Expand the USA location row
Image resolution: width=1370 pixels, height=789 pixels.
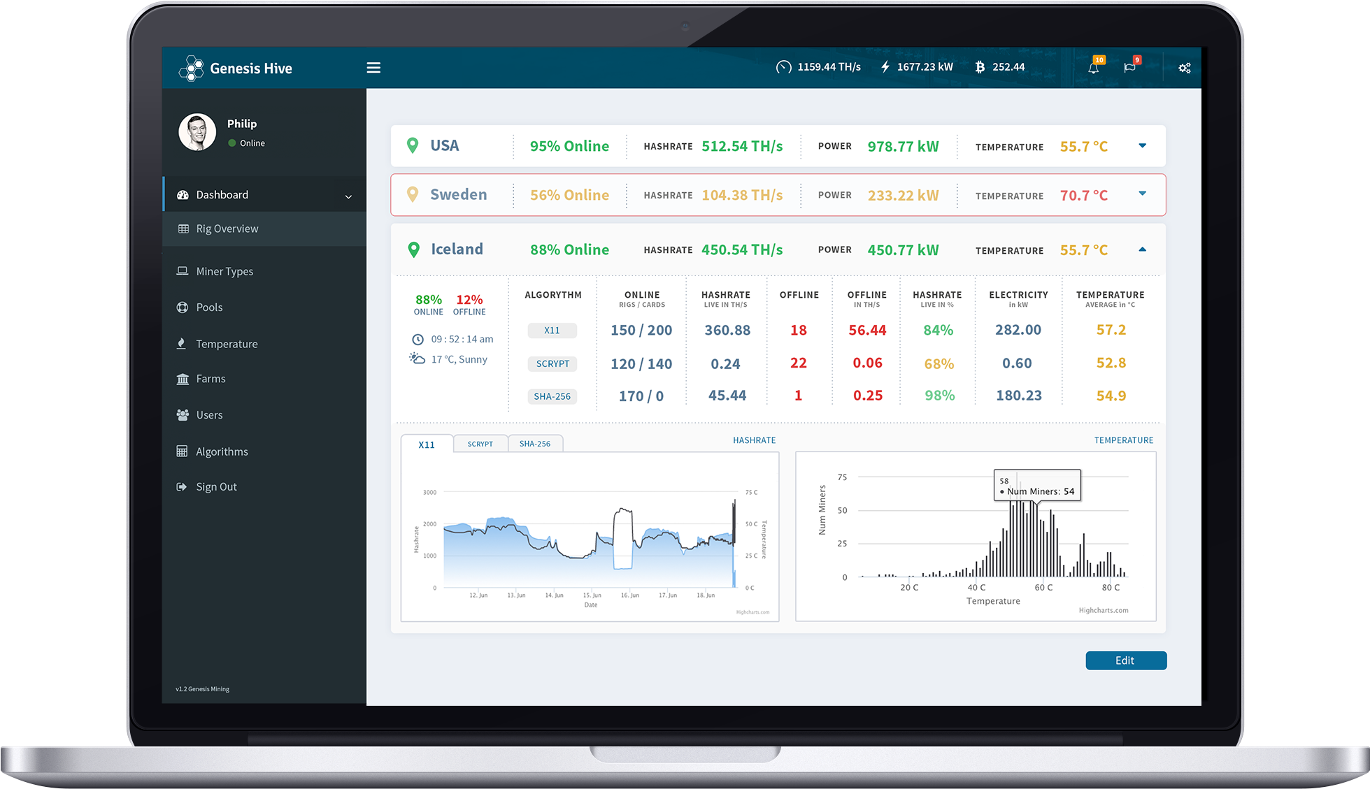pyautogui.click(x=1142, y=146)
